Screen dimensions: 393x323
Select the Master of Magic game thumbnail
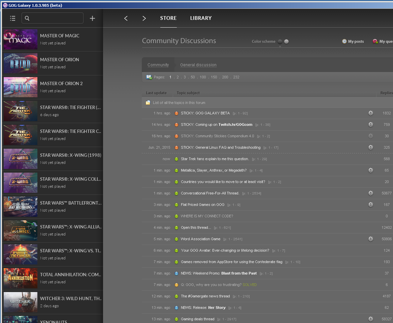(x=21, y=39)
